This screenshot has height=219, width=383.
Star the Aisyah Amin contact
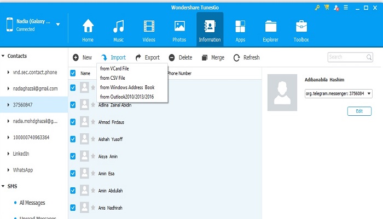93,156
